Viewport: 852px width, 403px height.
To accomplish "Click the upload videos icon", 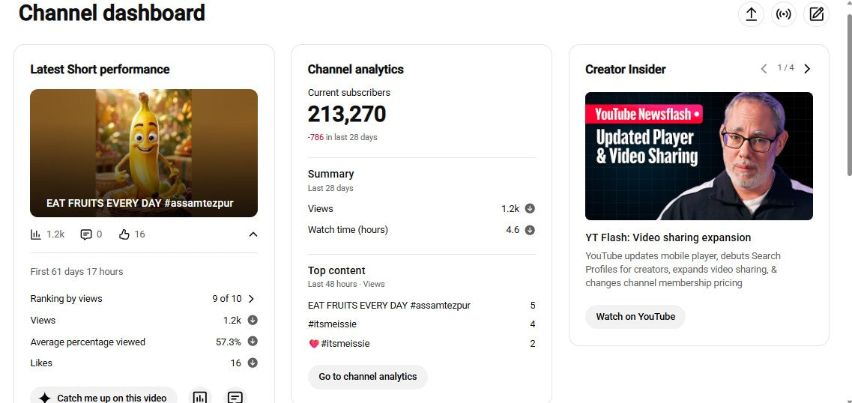I will pyautogui.click(x=751, y=14).
